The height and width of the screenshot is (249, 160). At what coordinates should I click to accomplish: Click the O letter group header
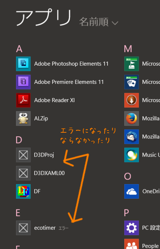(x=128, y=176)
